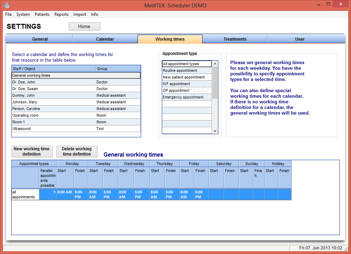Click the Group column header
Image resolution: width=351 pixels, height=254 pixels.
(118, 69)
